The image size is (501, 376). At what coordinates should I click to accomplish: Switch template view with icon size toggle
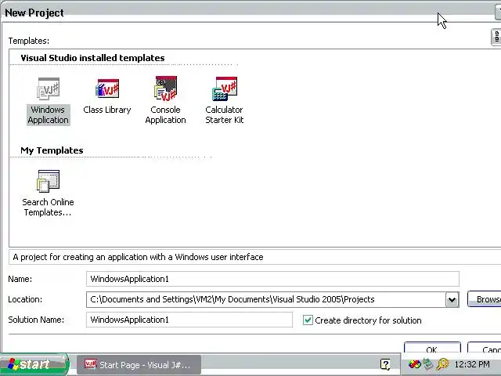pos(496,37)
